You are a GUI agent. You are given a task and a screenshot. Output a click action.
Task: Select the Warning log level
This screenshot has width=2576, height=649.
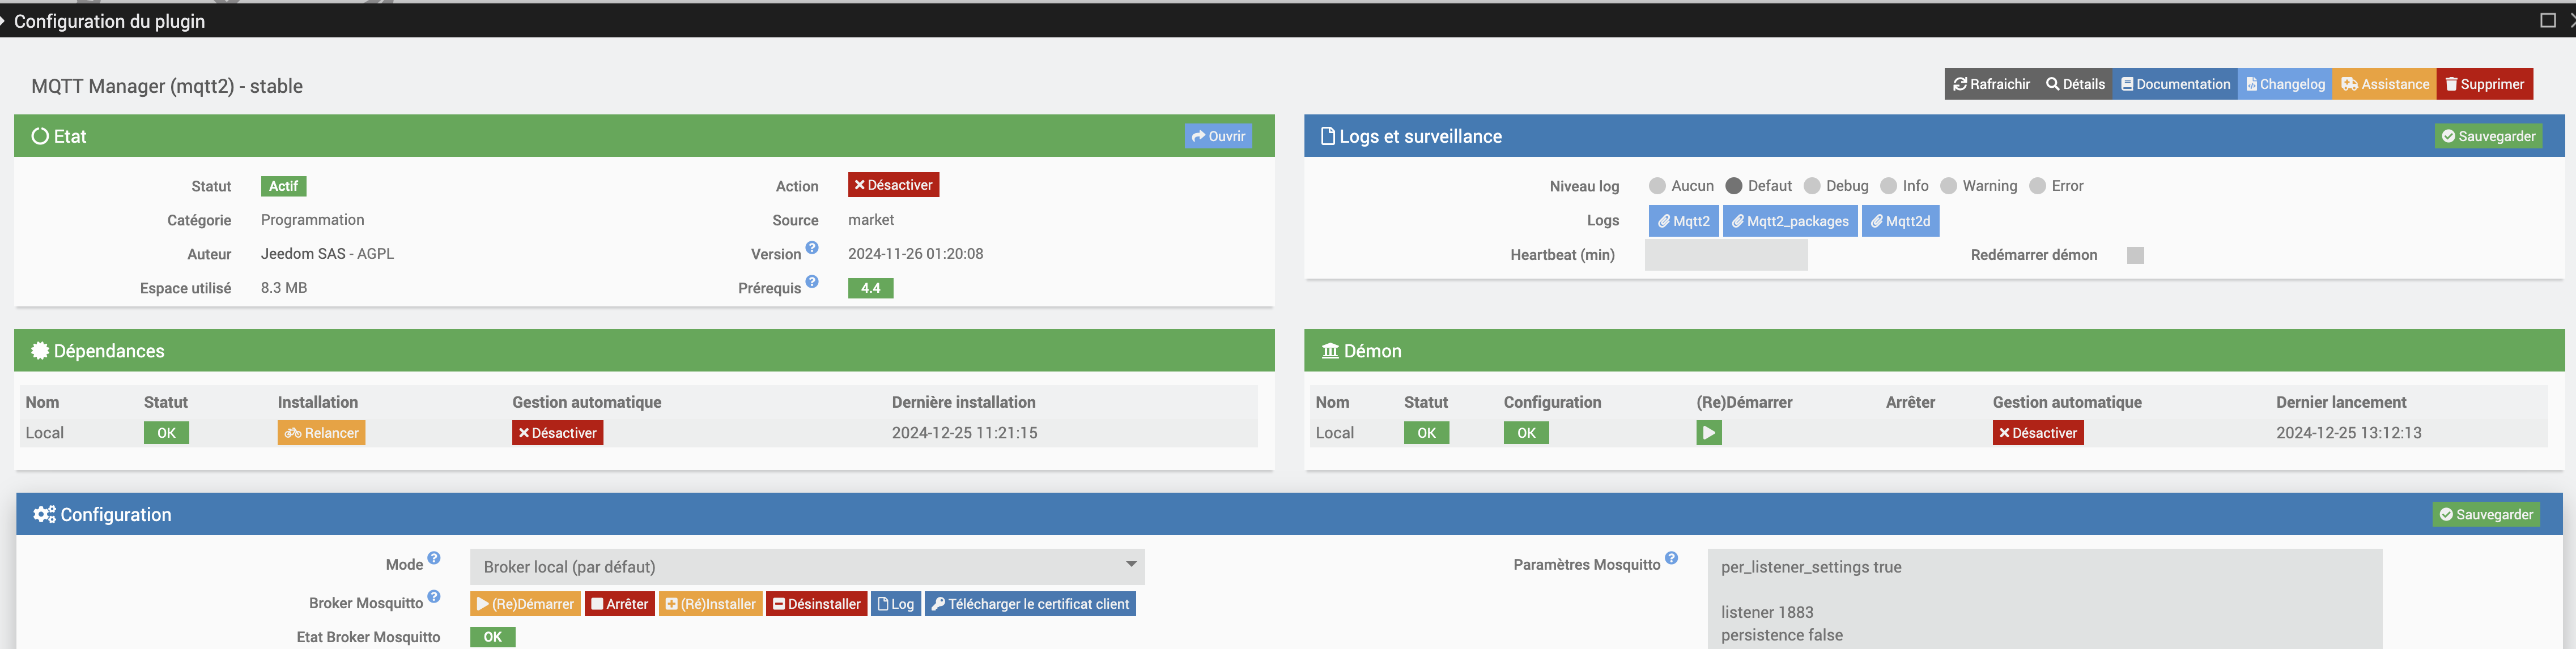[x=1948, y=186]
